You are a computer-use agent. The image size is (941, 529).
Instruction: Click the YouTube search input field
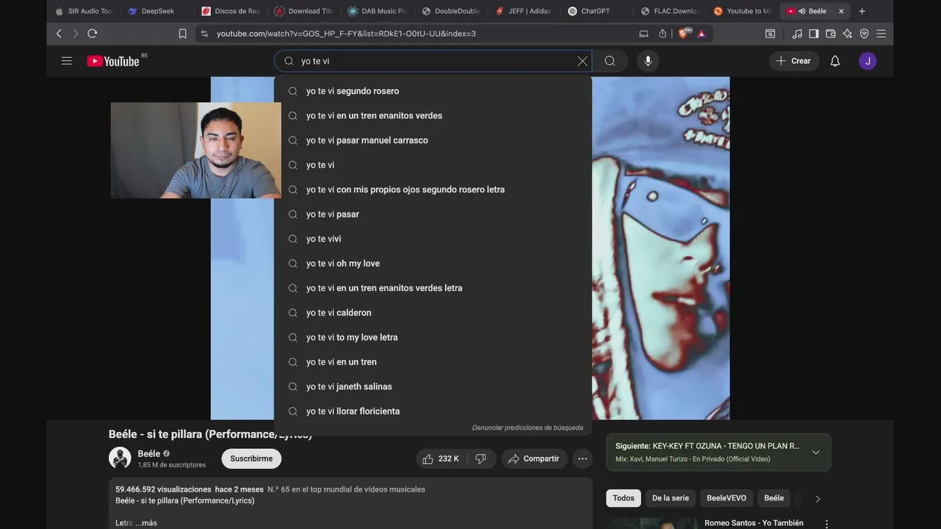coord(434,61)
